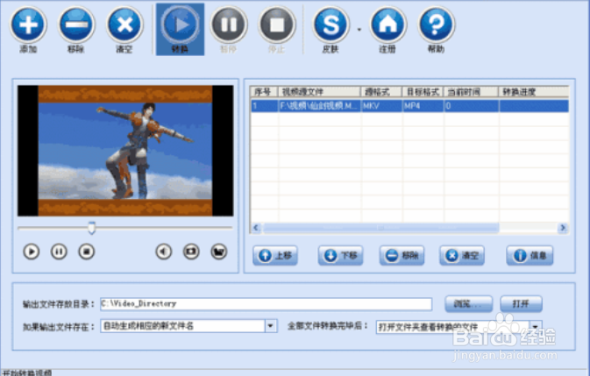Click the 移除 button below file list

coord(402,256)
